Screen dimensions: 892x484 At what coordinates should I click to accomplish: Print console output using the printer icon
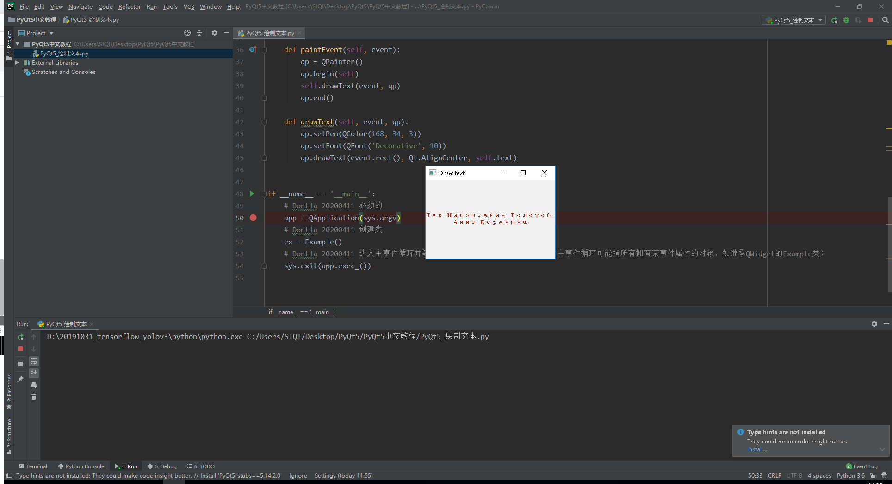[x=34, y=385]
